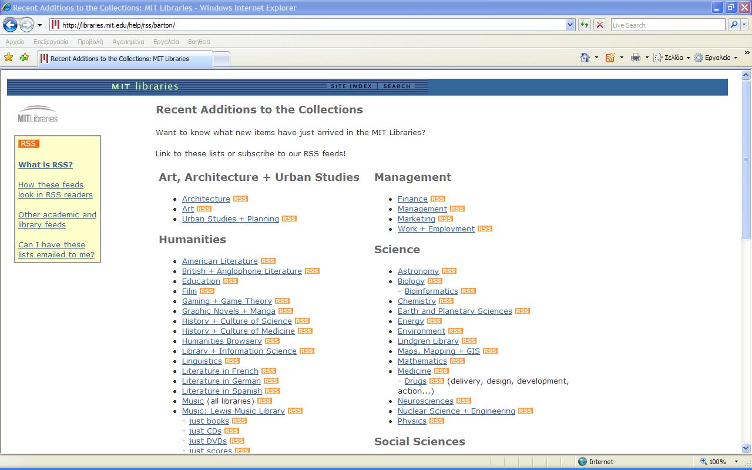Click RSS icon for Urban Studies + Planning
Viewport: 752px width, 470px height.
pos(289,219)
